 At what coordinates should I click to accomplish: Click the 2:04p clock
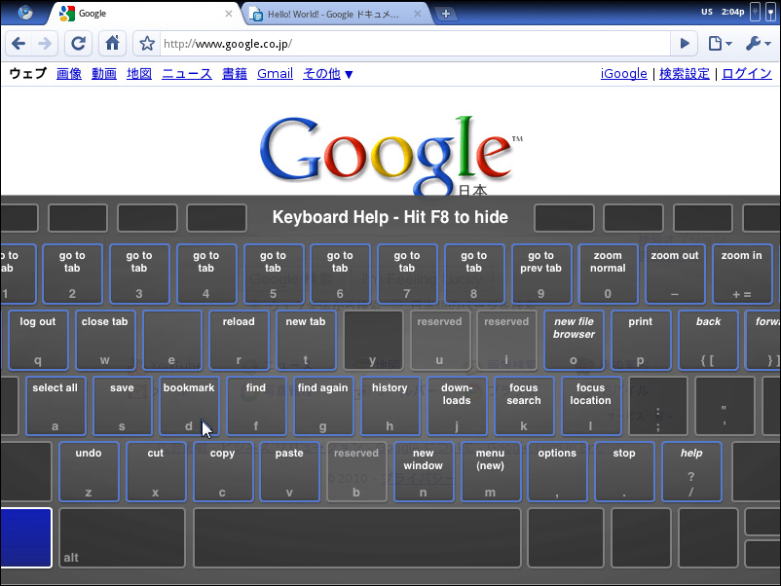click(x=732, y=12)
